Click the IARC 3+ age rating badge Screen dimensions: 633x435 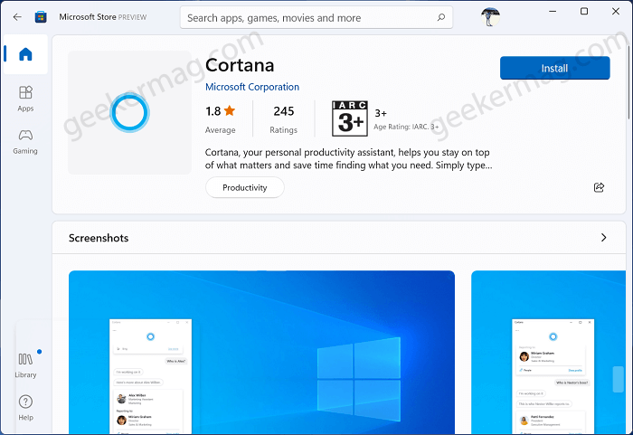(350, 118)
